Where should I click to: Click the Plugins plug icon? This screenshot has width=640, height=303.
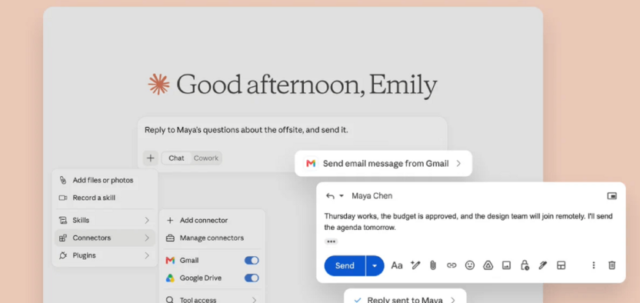click(63, 255)
